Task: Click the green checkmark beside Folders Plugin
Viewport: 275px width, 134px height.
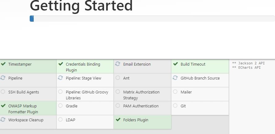Action: [118, 119]
